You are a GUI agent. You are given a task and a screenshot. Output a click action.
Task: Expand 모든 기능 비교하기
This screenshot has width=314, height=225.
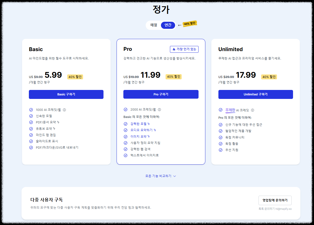[159, 176]
